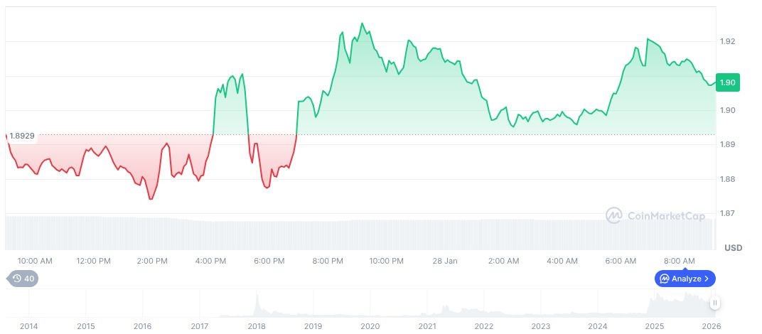Click the 28 Jan date on the time axis
Viewport: 762px width, 334px height.
[x=445, y=261]
